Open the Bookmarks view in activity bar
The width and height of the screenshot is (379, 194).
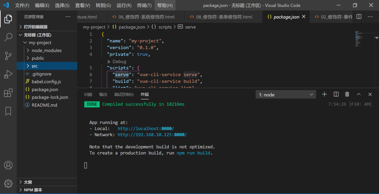click(8, 111)
